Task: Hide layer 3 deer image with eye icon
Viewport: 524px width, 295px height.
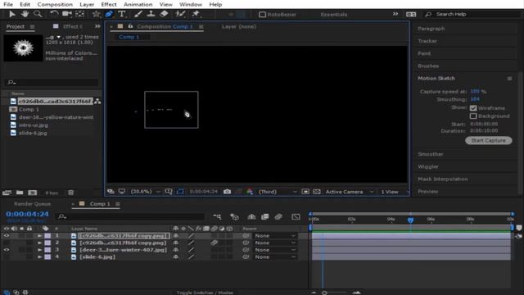Action: click(x=7, y=250)
